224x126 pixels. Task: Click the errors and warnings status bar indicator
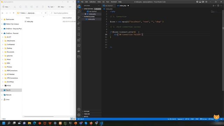(x=81, y=119)
